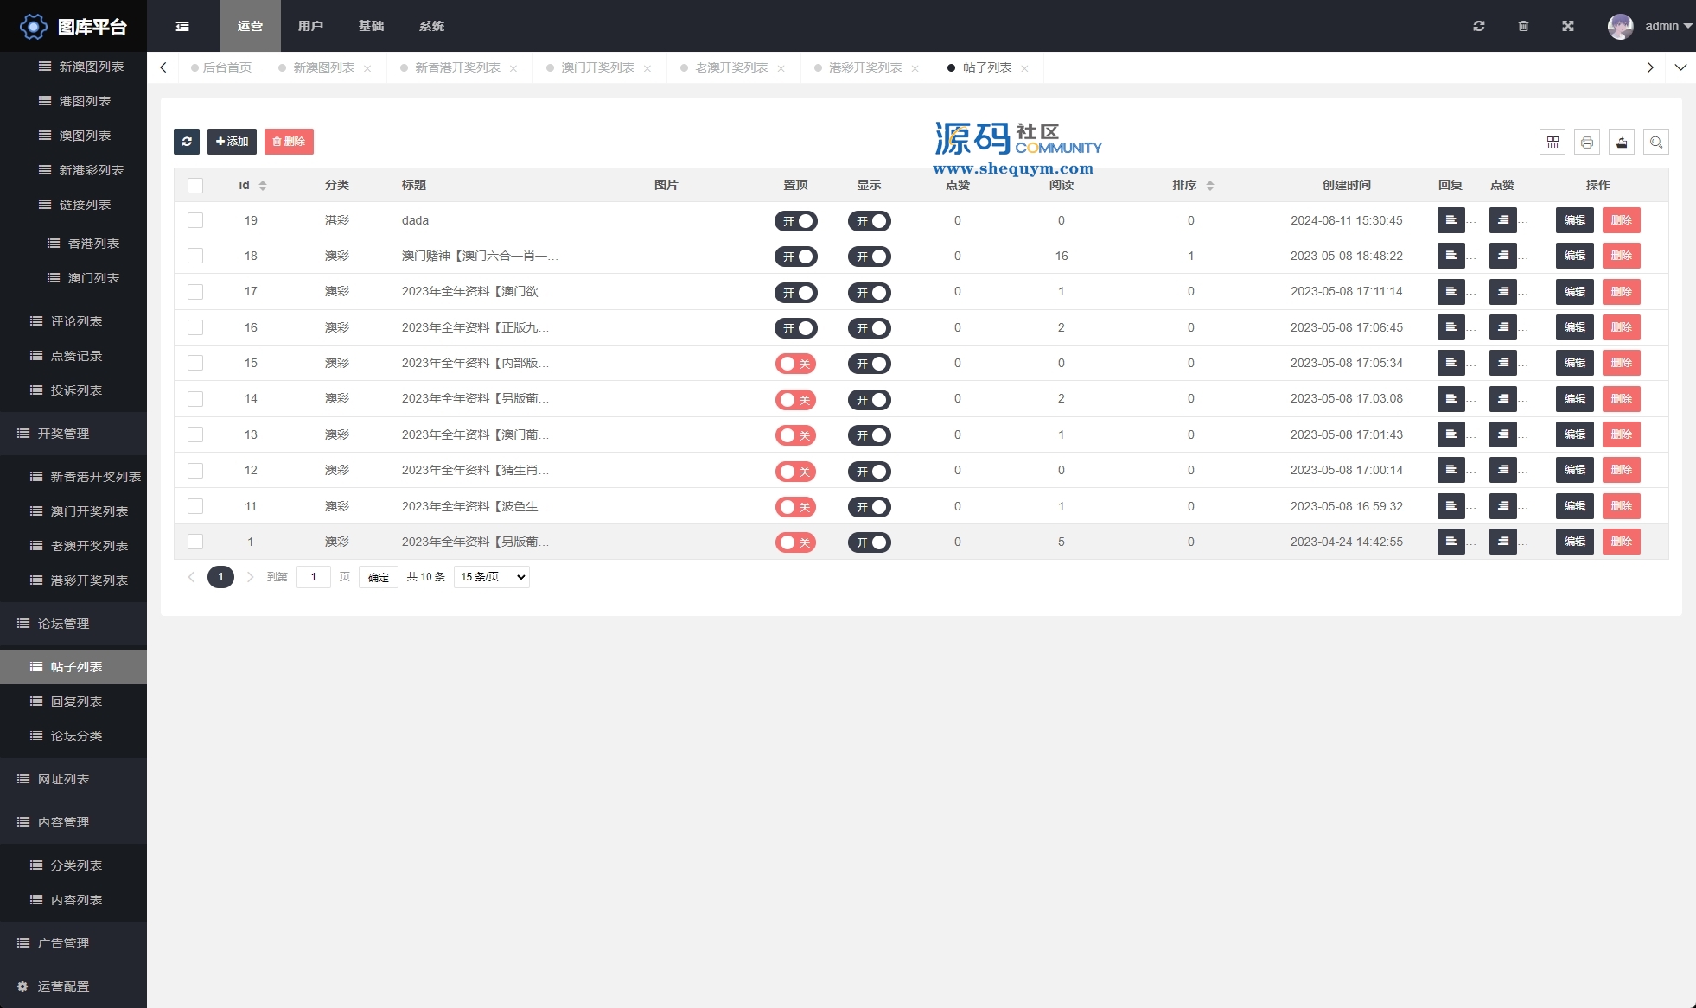Open the reply list icon for row id 15
Screen dimensions: 1696x1008
click(x=1451, y=363)
